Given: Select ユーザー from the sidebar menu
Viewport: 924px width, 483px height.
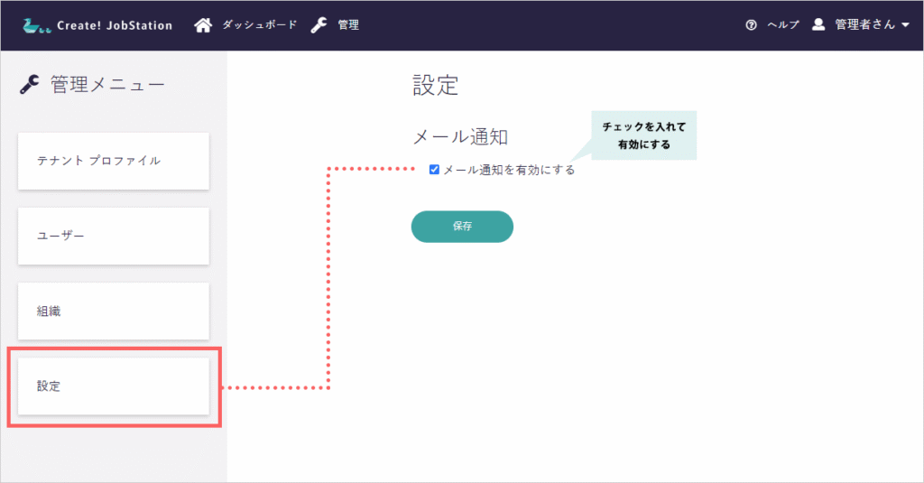Looking at the screenshot, I should pos(114,236).
